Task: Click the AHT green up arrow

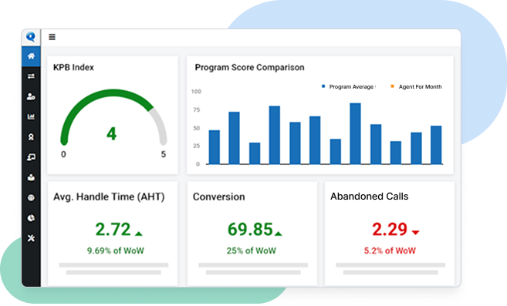Action: [139, 234]
